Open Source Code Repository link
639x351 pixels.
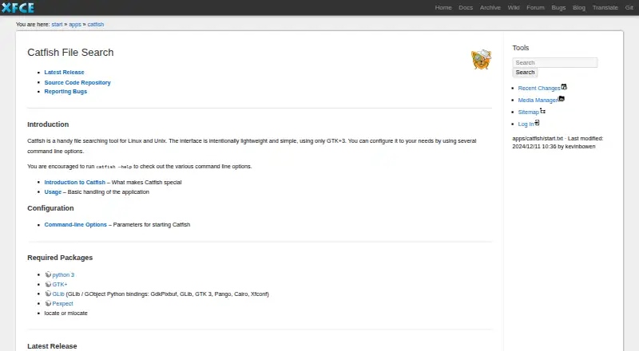pyautogui.click(x=77, y=82)
